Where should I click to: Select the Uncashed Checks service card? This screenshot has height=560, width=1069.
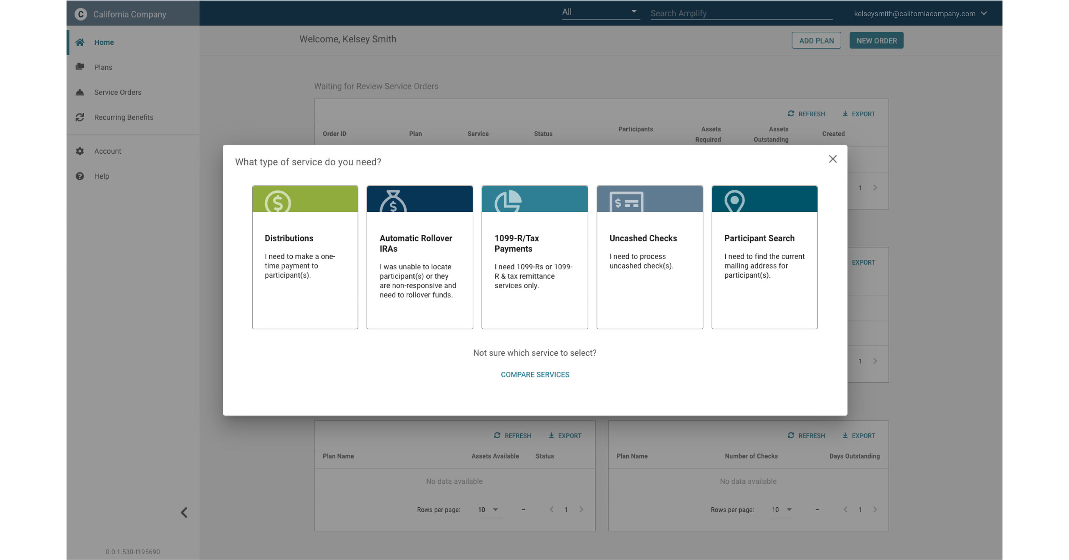(649, 257)
